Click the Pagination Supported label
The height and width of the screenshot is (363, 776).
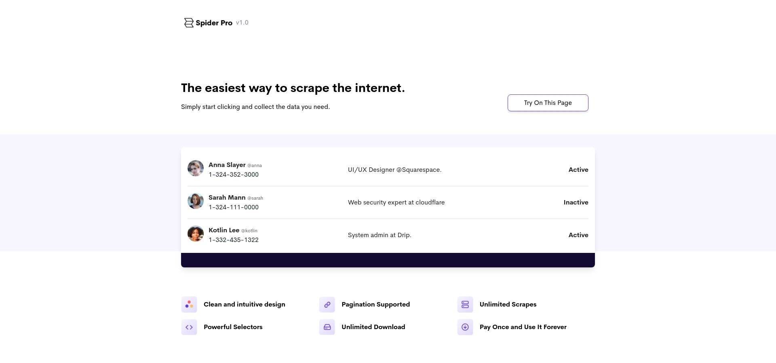(x=375, y=305)
